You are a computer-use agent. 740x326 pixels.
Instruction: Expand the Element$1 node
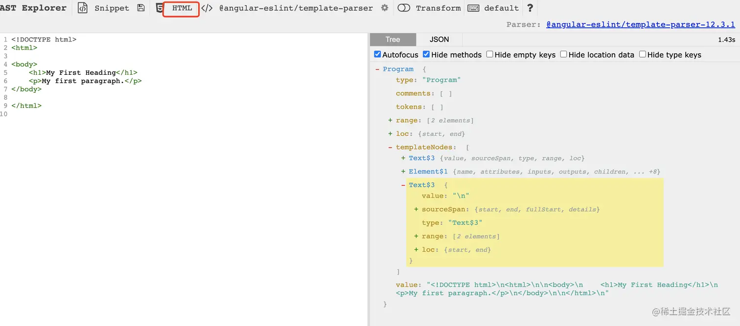(403, 172)
